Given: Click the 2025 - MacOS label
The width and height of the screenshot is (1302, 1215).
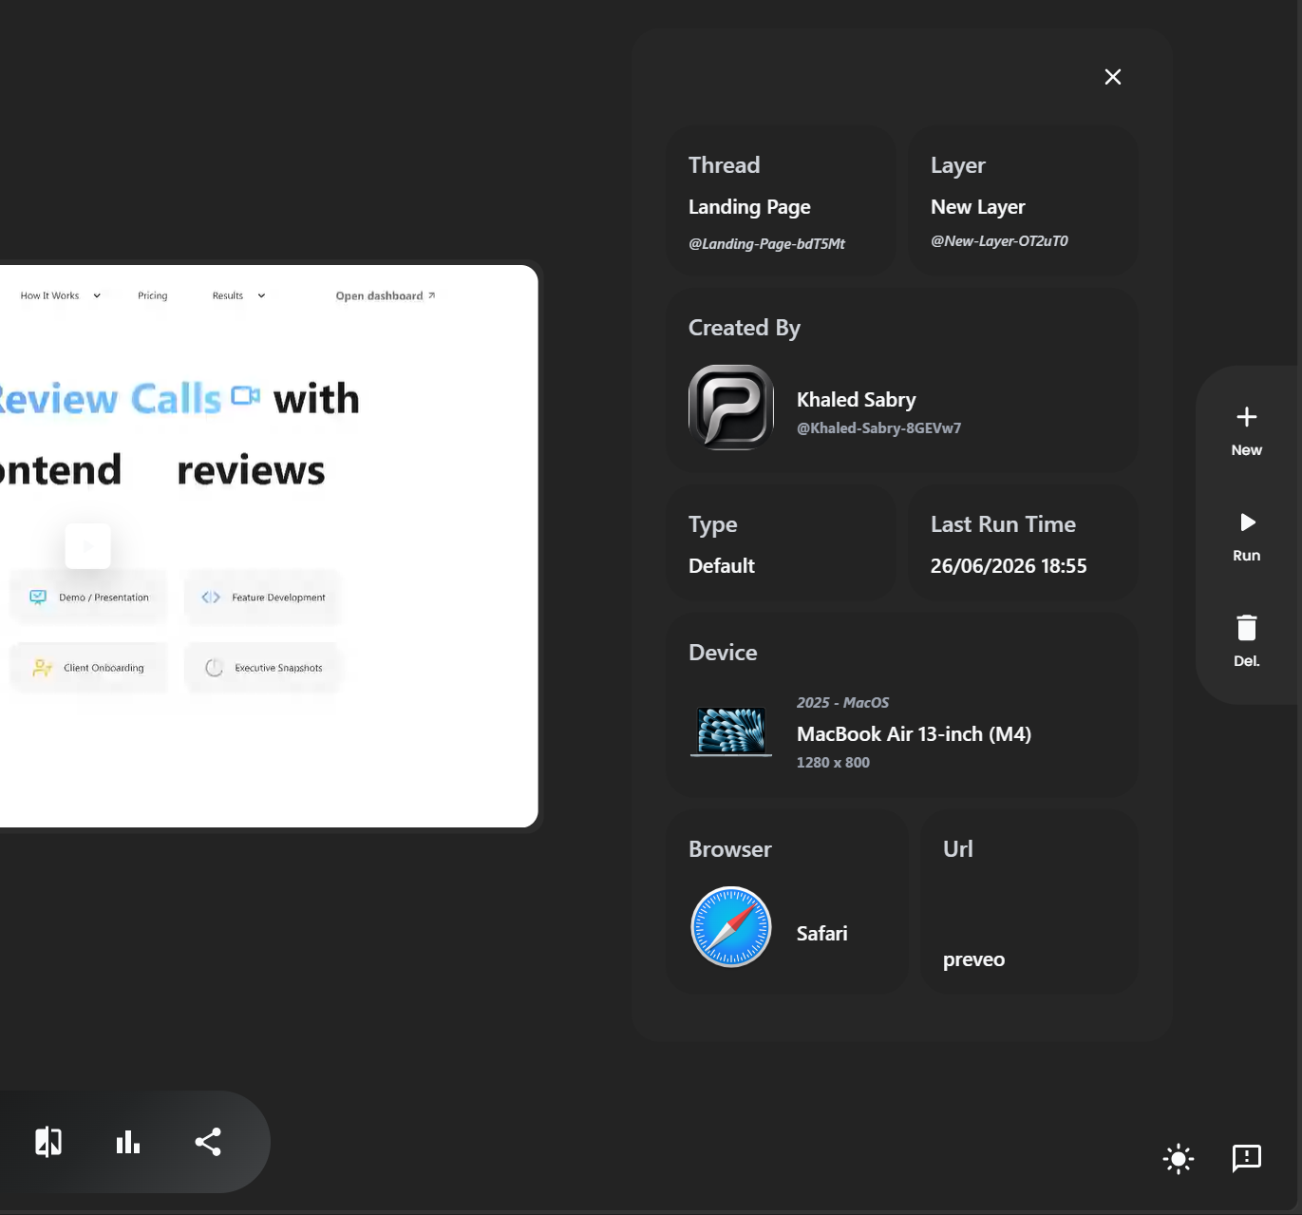Looking at the screenshot, I should tap(842, 703).
